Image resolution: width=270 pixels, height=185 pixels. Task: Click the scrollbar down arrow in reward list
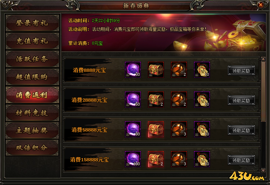pyautogui.click(x=263, y=170)
